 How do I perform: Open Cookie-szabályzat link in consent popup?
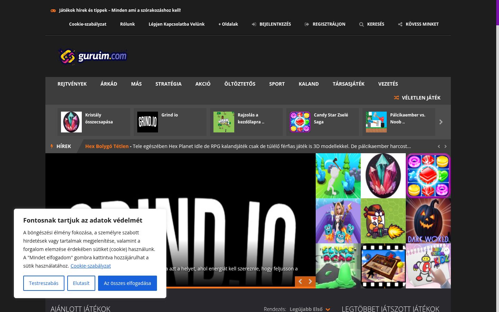point(90,266)
